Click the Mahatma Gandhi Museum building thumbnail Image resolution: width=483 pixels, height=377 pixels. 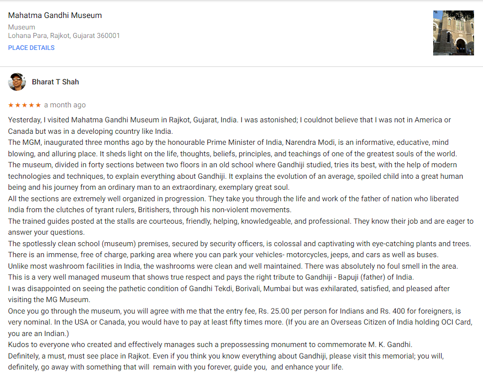[453, 33]
